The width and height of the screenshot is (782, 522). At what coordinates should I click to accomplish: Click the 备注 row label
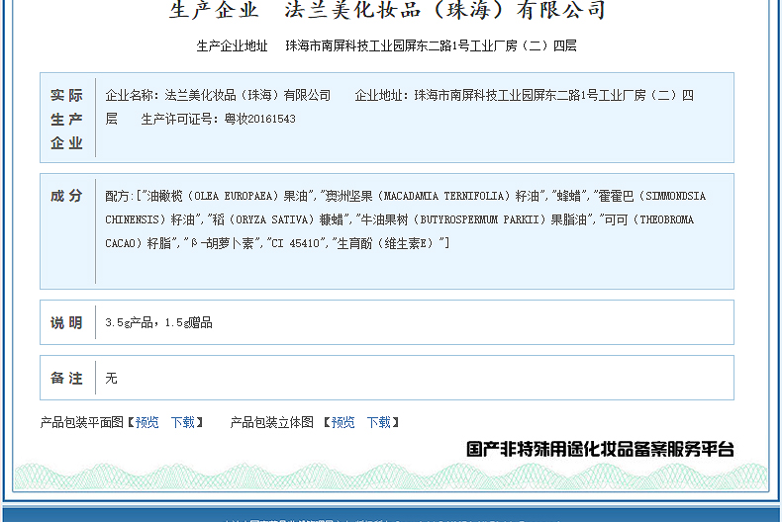pos(67,378)
